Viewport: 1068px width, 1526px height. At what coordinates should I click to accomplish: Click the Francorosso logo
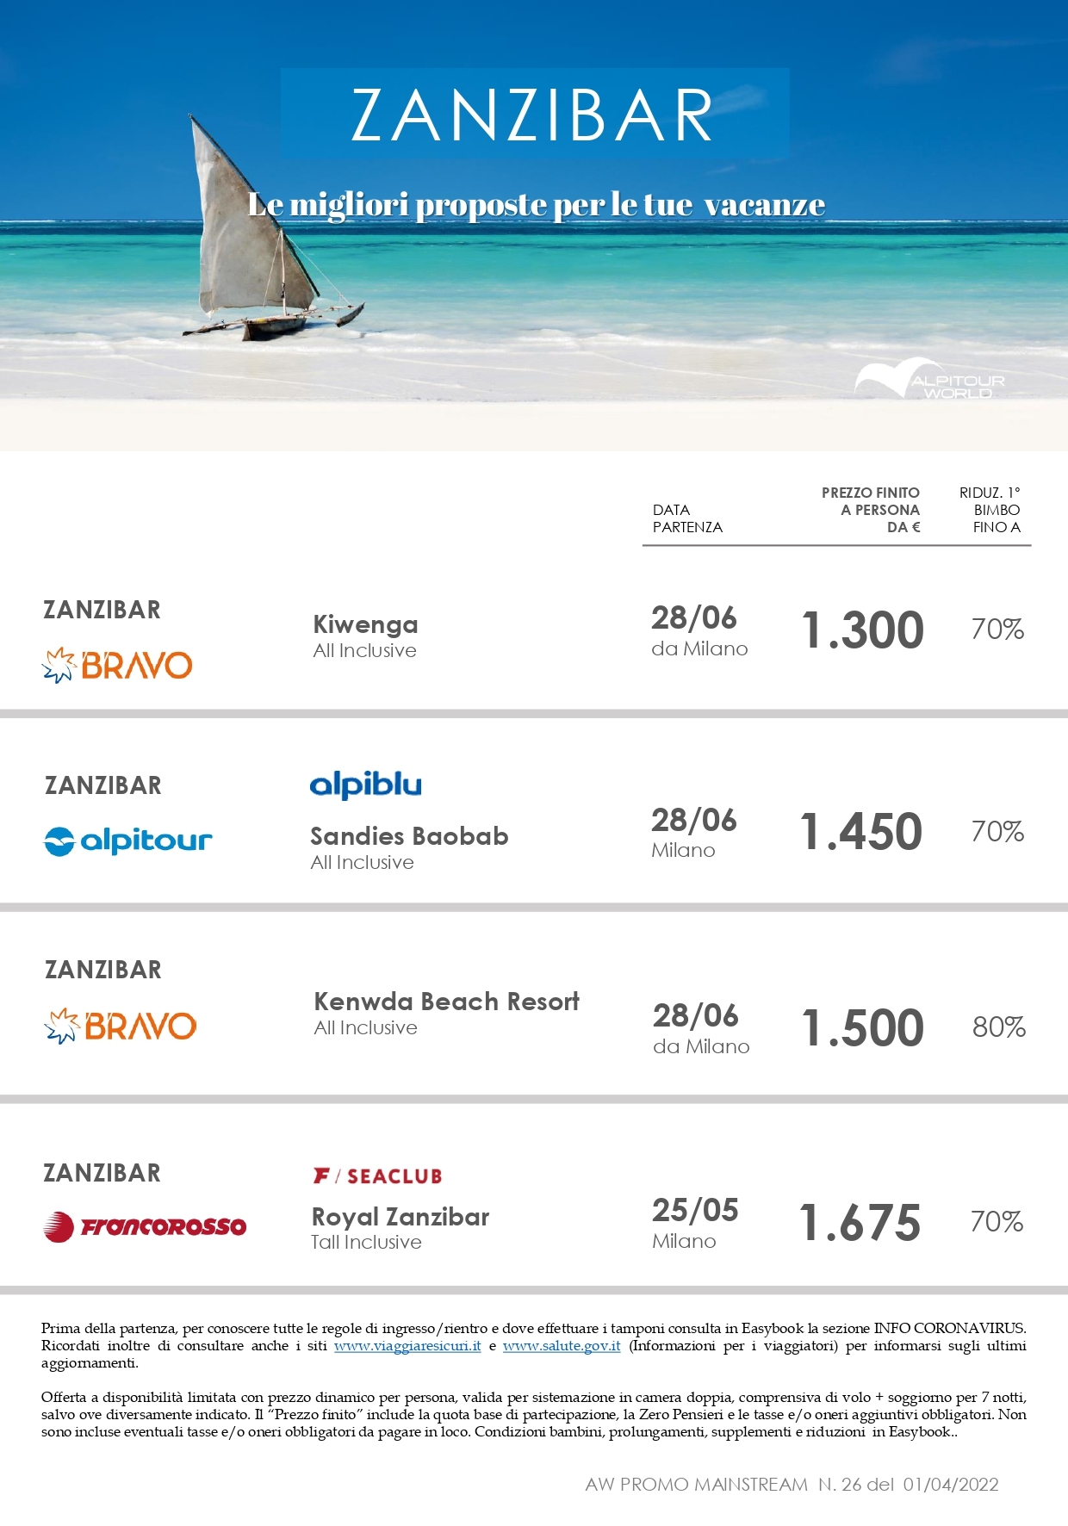[x=145, y=1226]
